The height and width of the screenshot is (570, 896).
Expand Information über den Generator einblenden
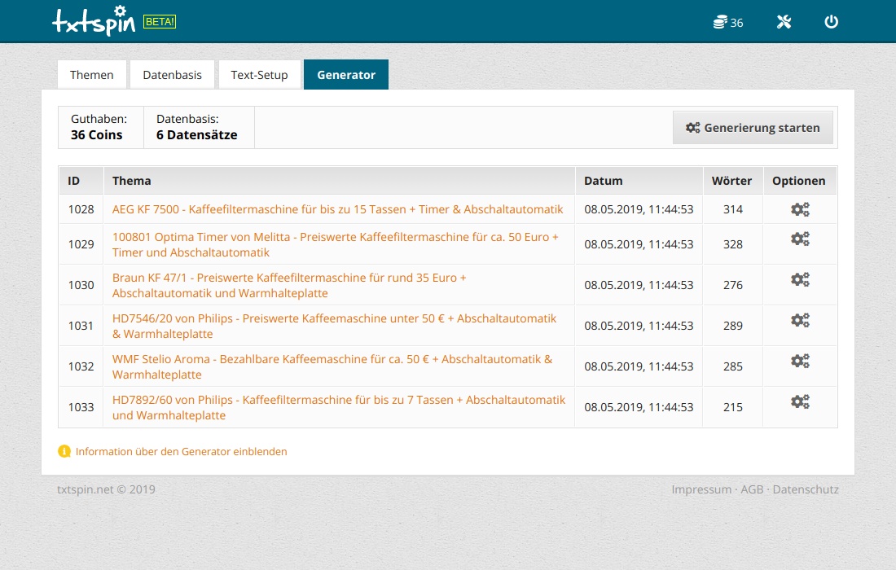tap(181, 451)
